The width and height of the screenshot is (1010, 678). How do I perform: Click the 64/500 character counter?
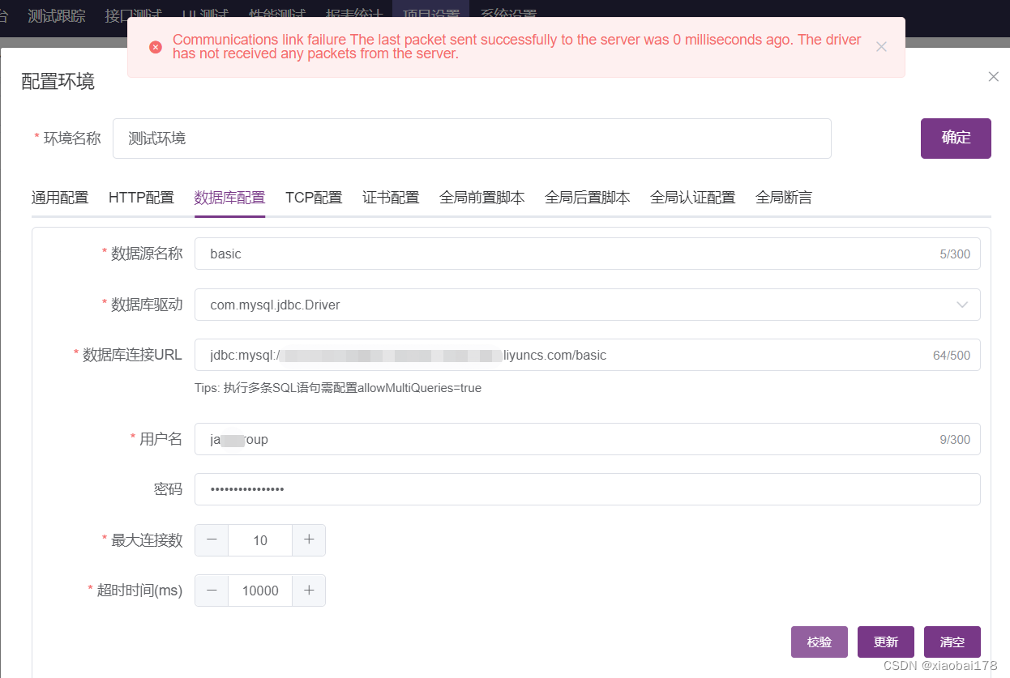click(952, 356)
